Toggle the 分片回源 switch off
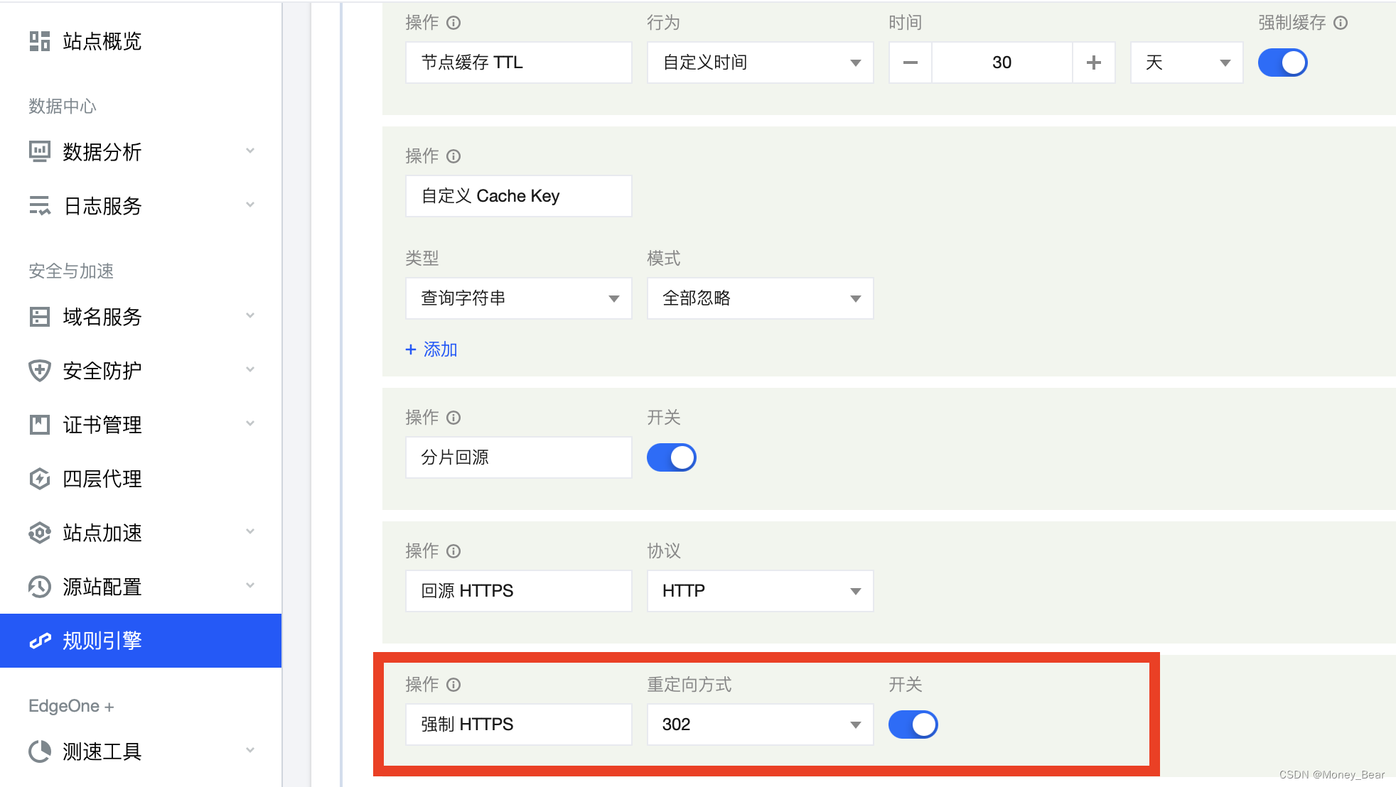This screenshot has height=787, width=1396. 672,457
